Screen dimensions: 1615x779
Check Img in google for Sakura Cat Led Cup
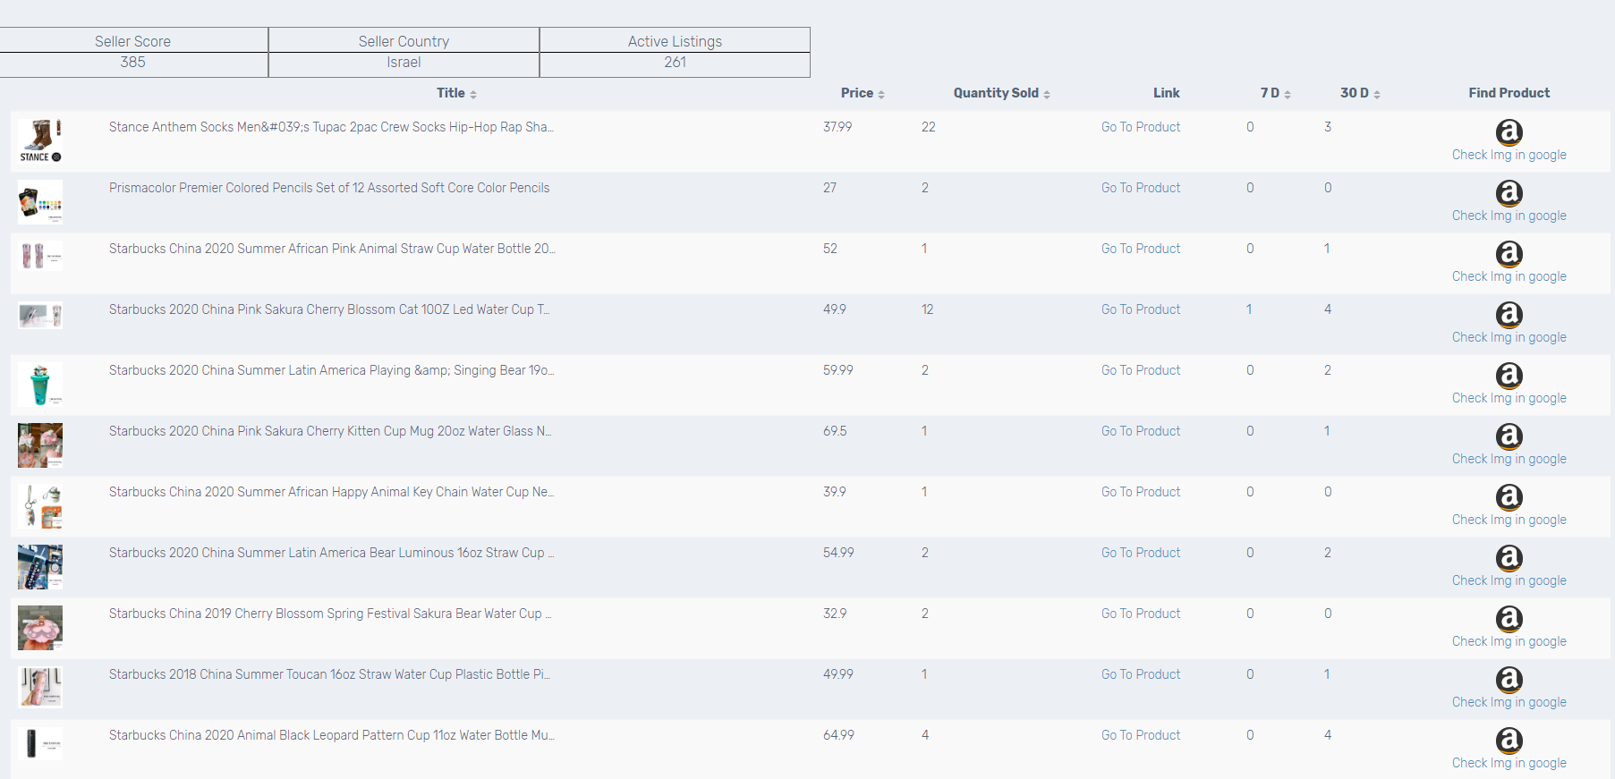pyautogui.click(x=1509, y=337)
